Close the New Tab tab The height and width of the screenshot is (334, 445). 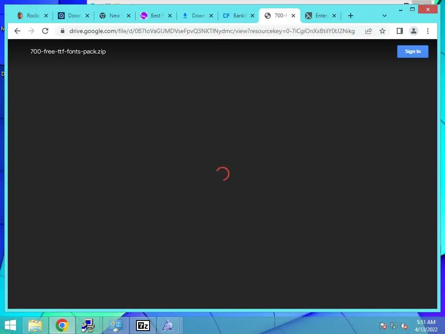tap(129, 16)
